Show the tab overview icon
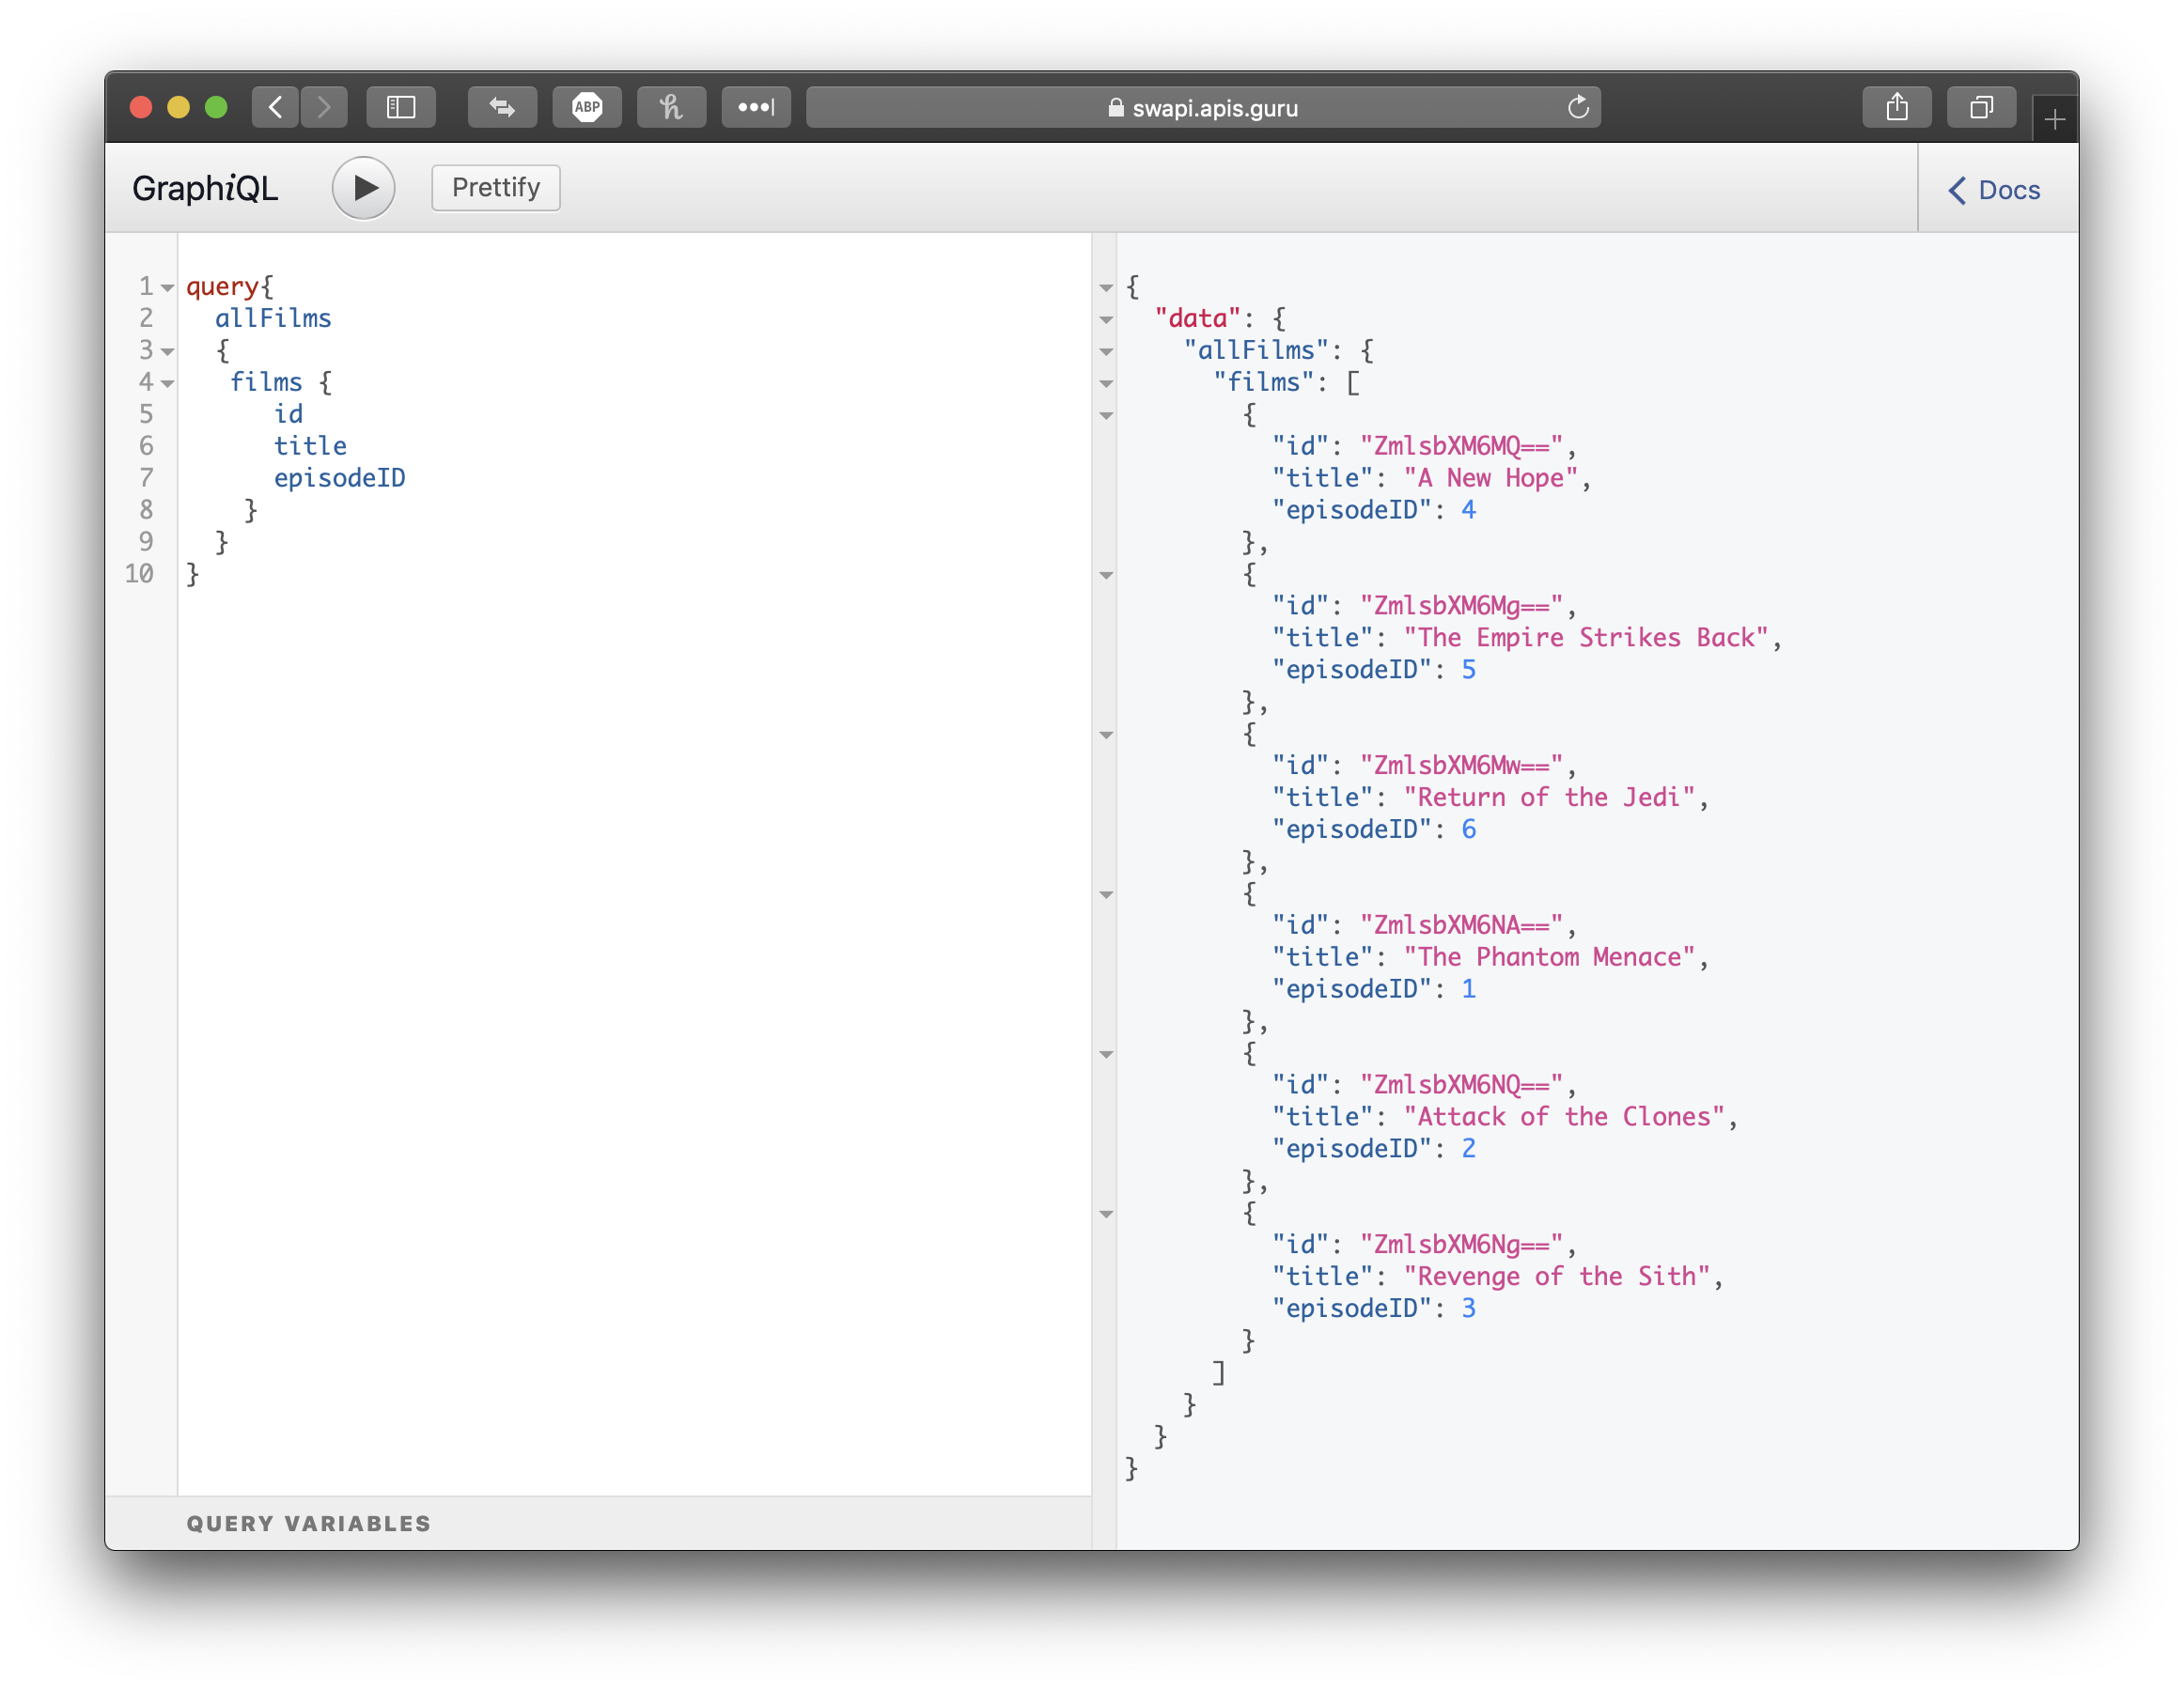2184x1689 pixels. pyautogui.click(x=1981, y=107)
